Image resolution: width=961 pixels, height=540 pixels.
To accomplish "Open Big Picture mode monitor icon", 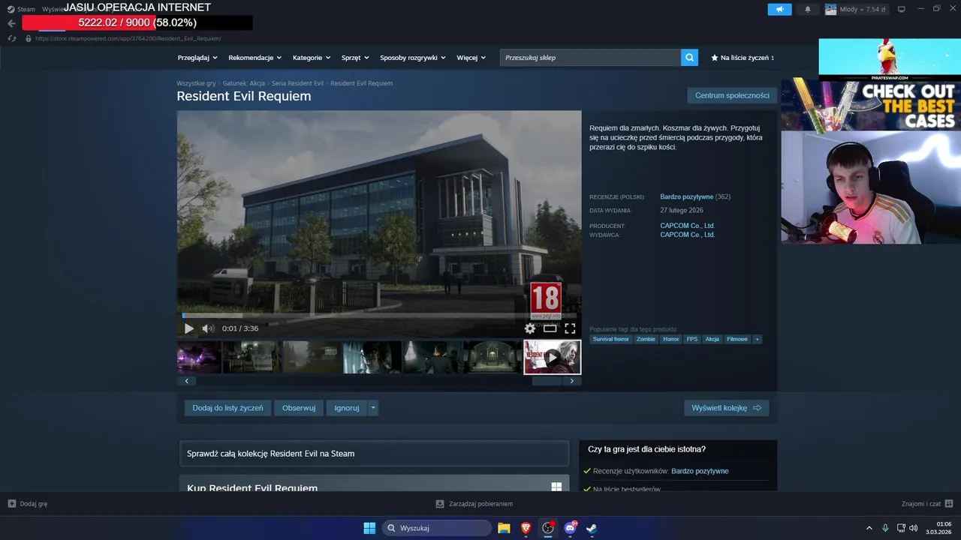I will [x=902, y=9].
